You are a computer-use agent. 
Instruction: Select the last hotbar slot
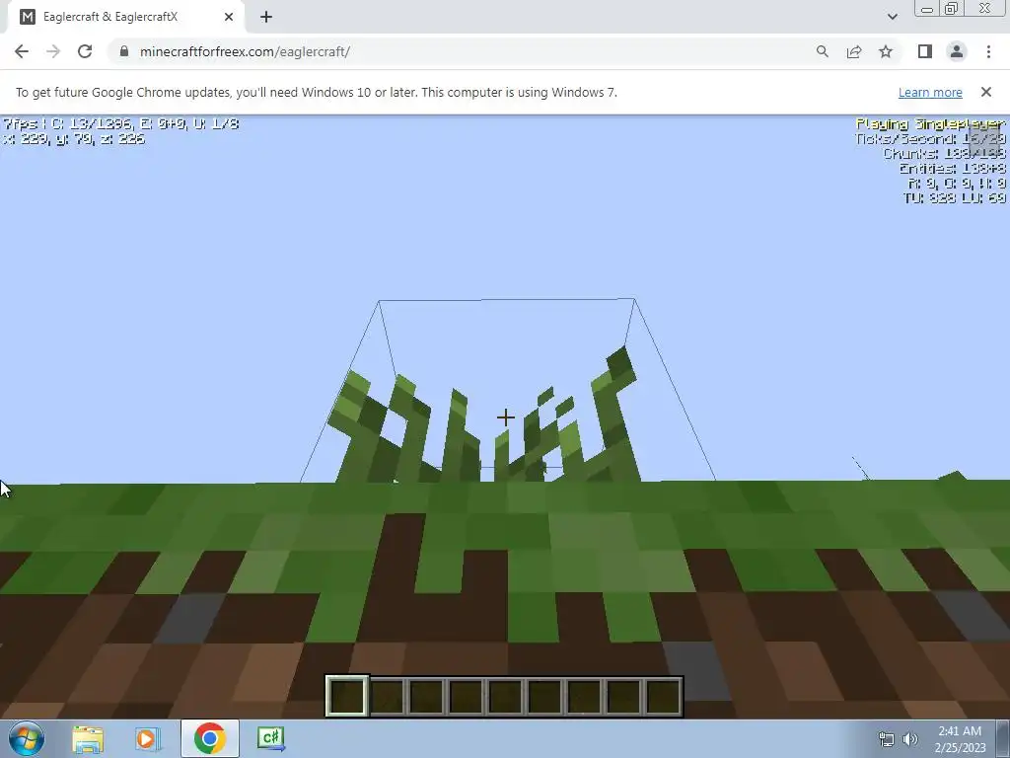pyautogui.click(x=663, y=696)
